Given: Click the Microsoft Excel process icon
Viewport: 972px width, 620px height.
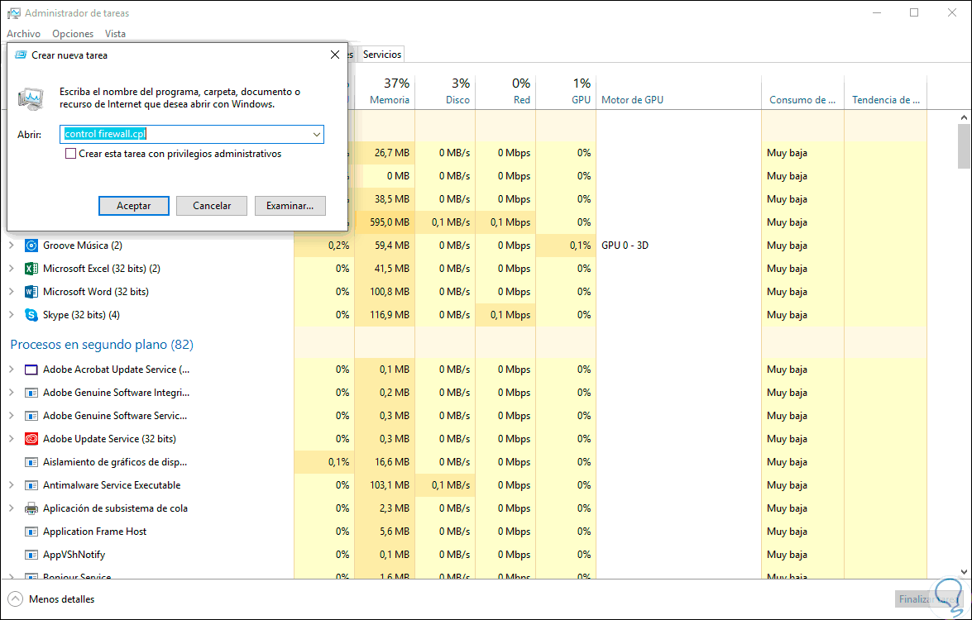Looking at the screenshot, I should click(x=31, y=269).
